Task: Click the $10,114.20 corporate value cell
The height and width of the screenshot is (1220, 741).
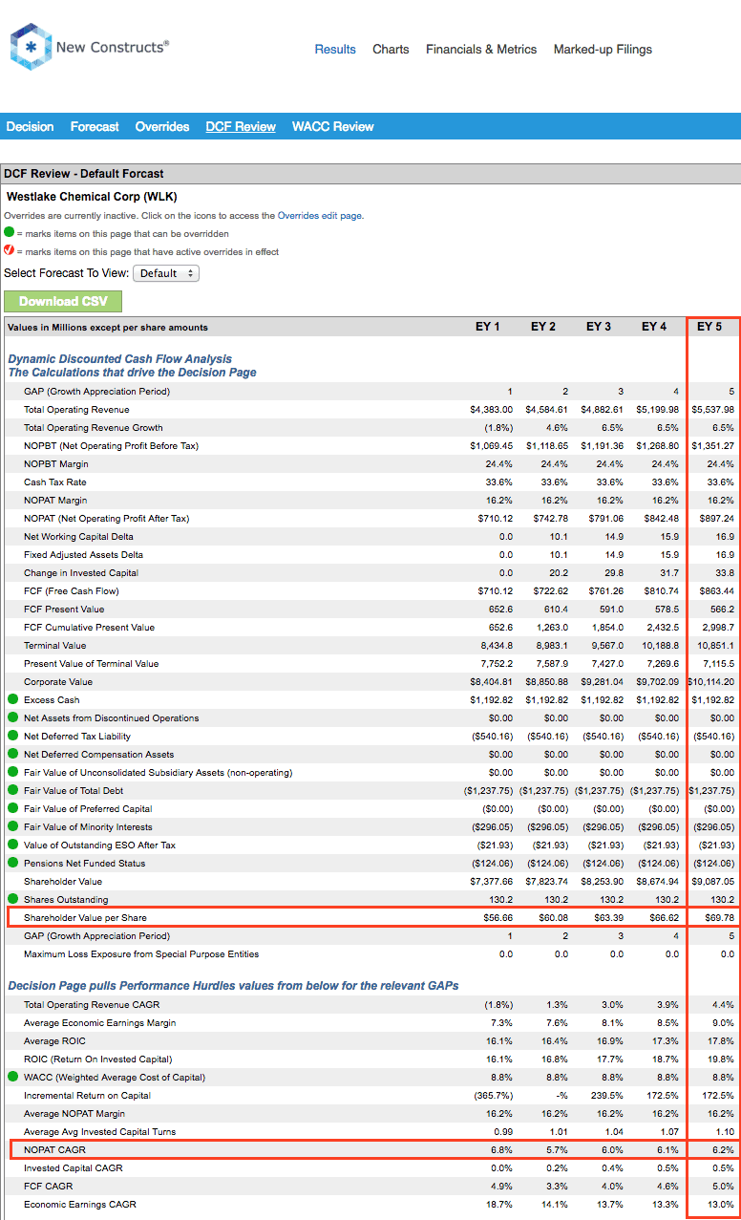Action: point(713,682)
